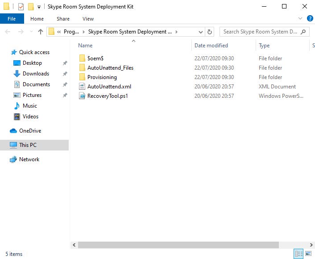Open Network in the navigation pane
Image resolution: width=315 pixels, height=259 pixels.
pyautogui.click(x=29, y=159)
